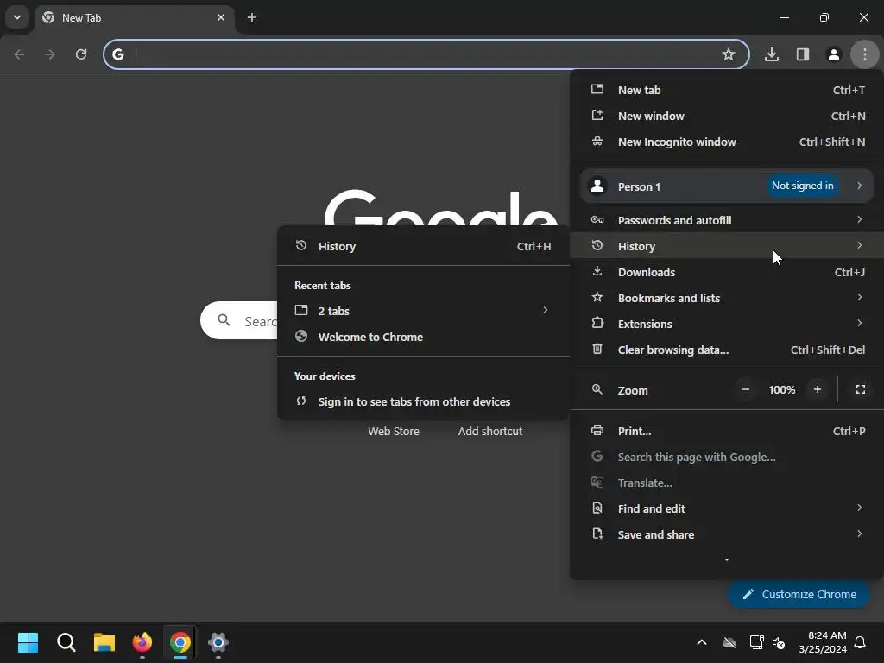Click the tray display or network icon

(x=756, y=642)
